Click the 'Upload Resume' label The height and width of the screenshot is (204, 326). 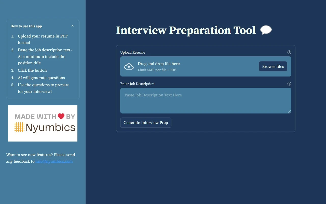click(133, 52)
